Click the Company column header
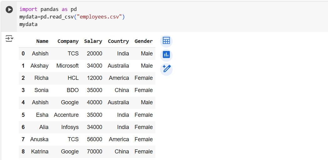Image resolution: width=328 pixels, height=160 pixels. [68, 41]
